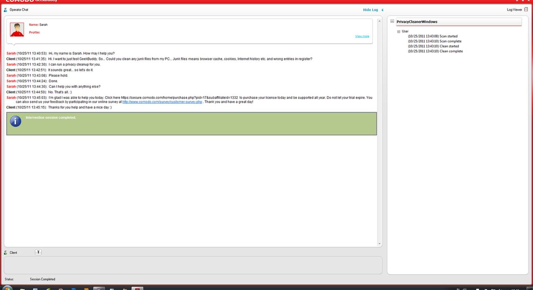Click the chat scrollbar down arrow
The height and width of the screenshot is (290, 533).
click(x=379, y=244)
